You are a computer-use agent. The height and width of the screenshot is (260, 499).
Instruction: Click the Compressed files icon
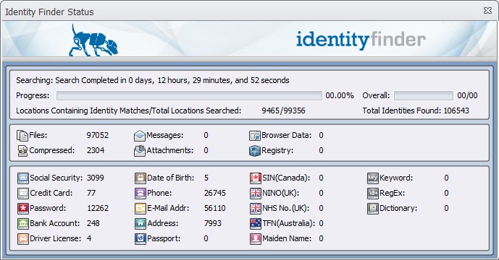click(x=22, y=151)
